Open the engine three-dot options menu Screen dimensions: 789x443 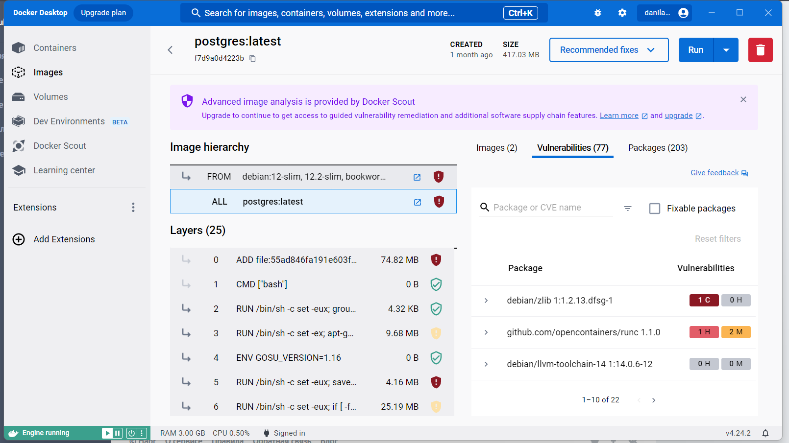click(x=142, y=433)
